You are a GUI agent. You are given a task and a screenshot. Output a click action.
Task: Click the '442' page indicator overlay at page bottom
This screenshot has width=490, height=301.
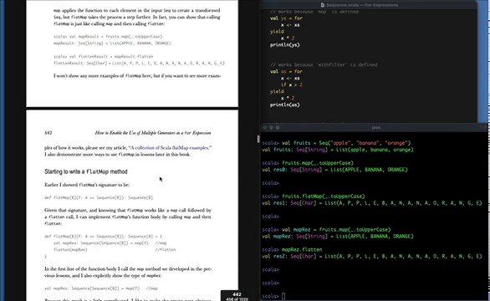[237, 296]
